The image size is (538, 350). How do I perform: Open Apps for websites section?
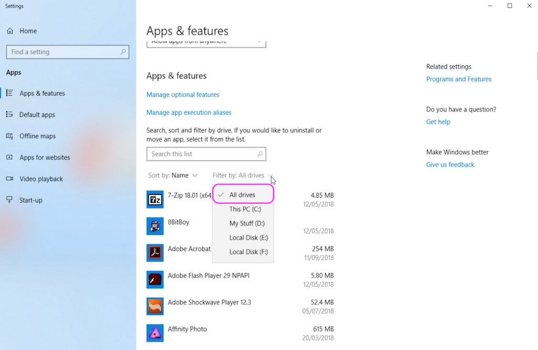45,158
